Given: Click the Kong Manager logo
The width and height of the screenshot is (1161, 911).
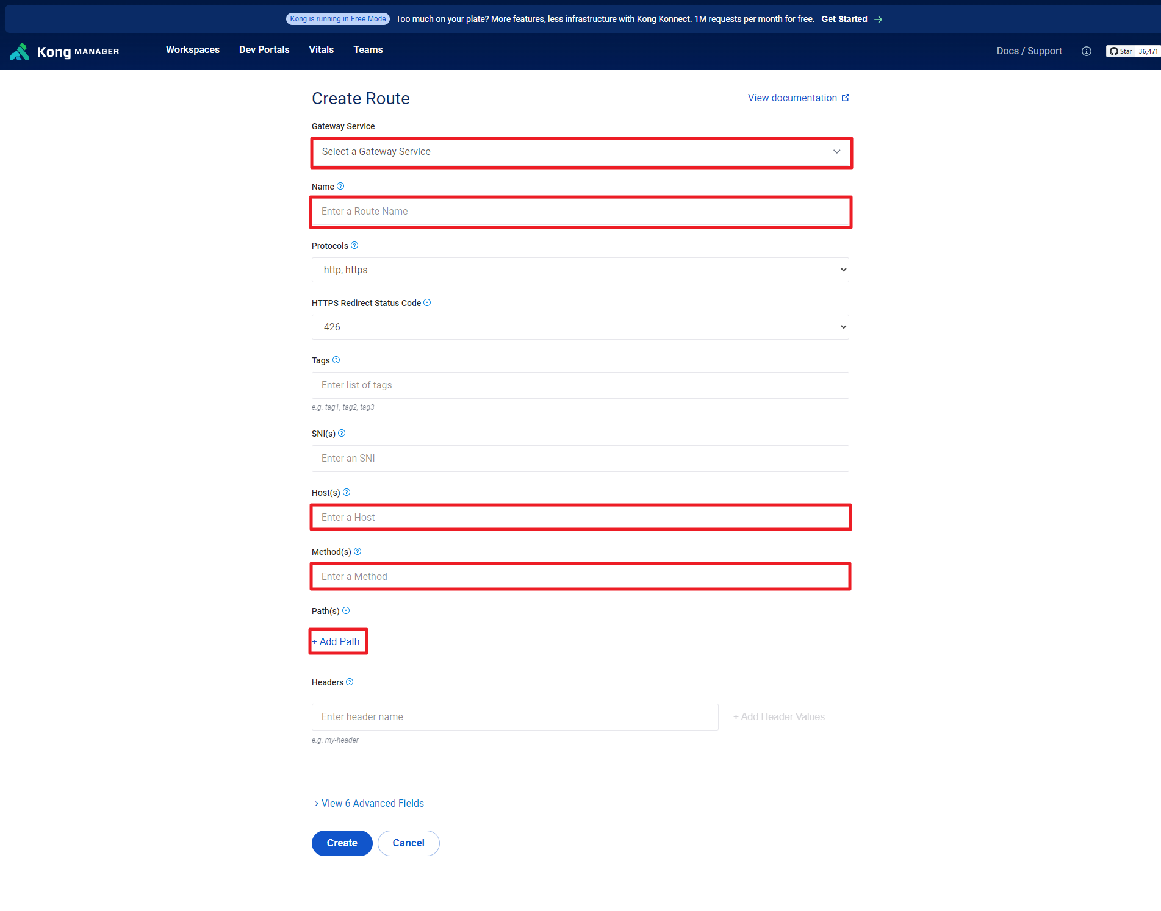Looking at the screenshot, I should [x=65, y=52].
